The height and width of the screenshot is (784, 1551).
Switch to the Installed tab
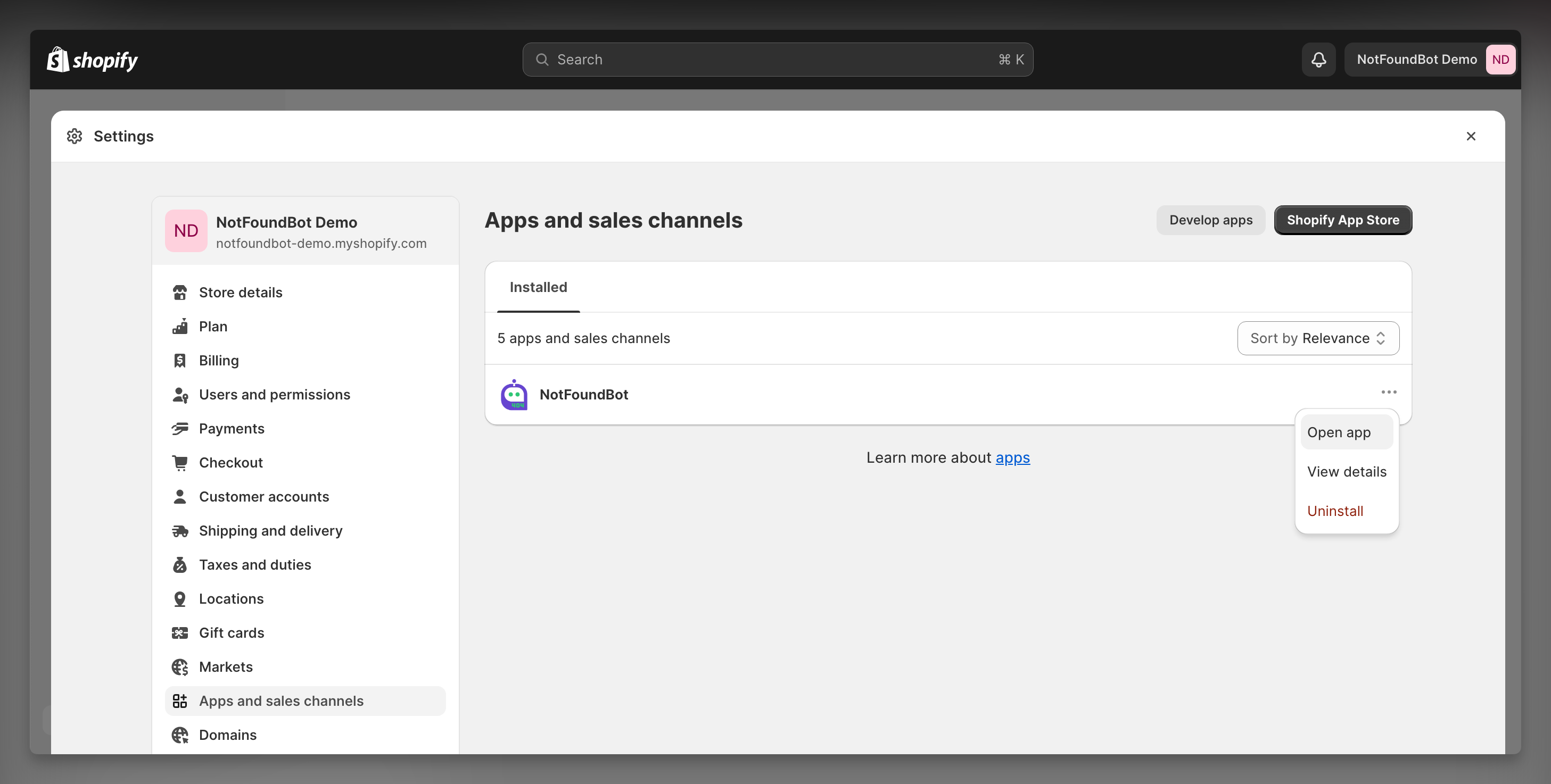click(538, 287)
